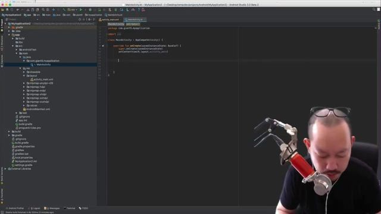
Task: Toggle the Favorites tool window button
Action: (x=2, y=196)
